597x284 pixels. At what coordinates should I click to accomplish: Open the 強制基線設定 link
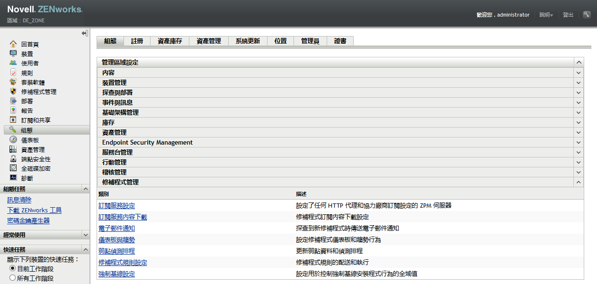116,274
